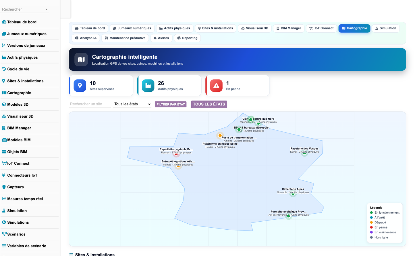Click the Modèles 3D cube icon
Viewport: 415px width, 256px height.
pos(4,105)
